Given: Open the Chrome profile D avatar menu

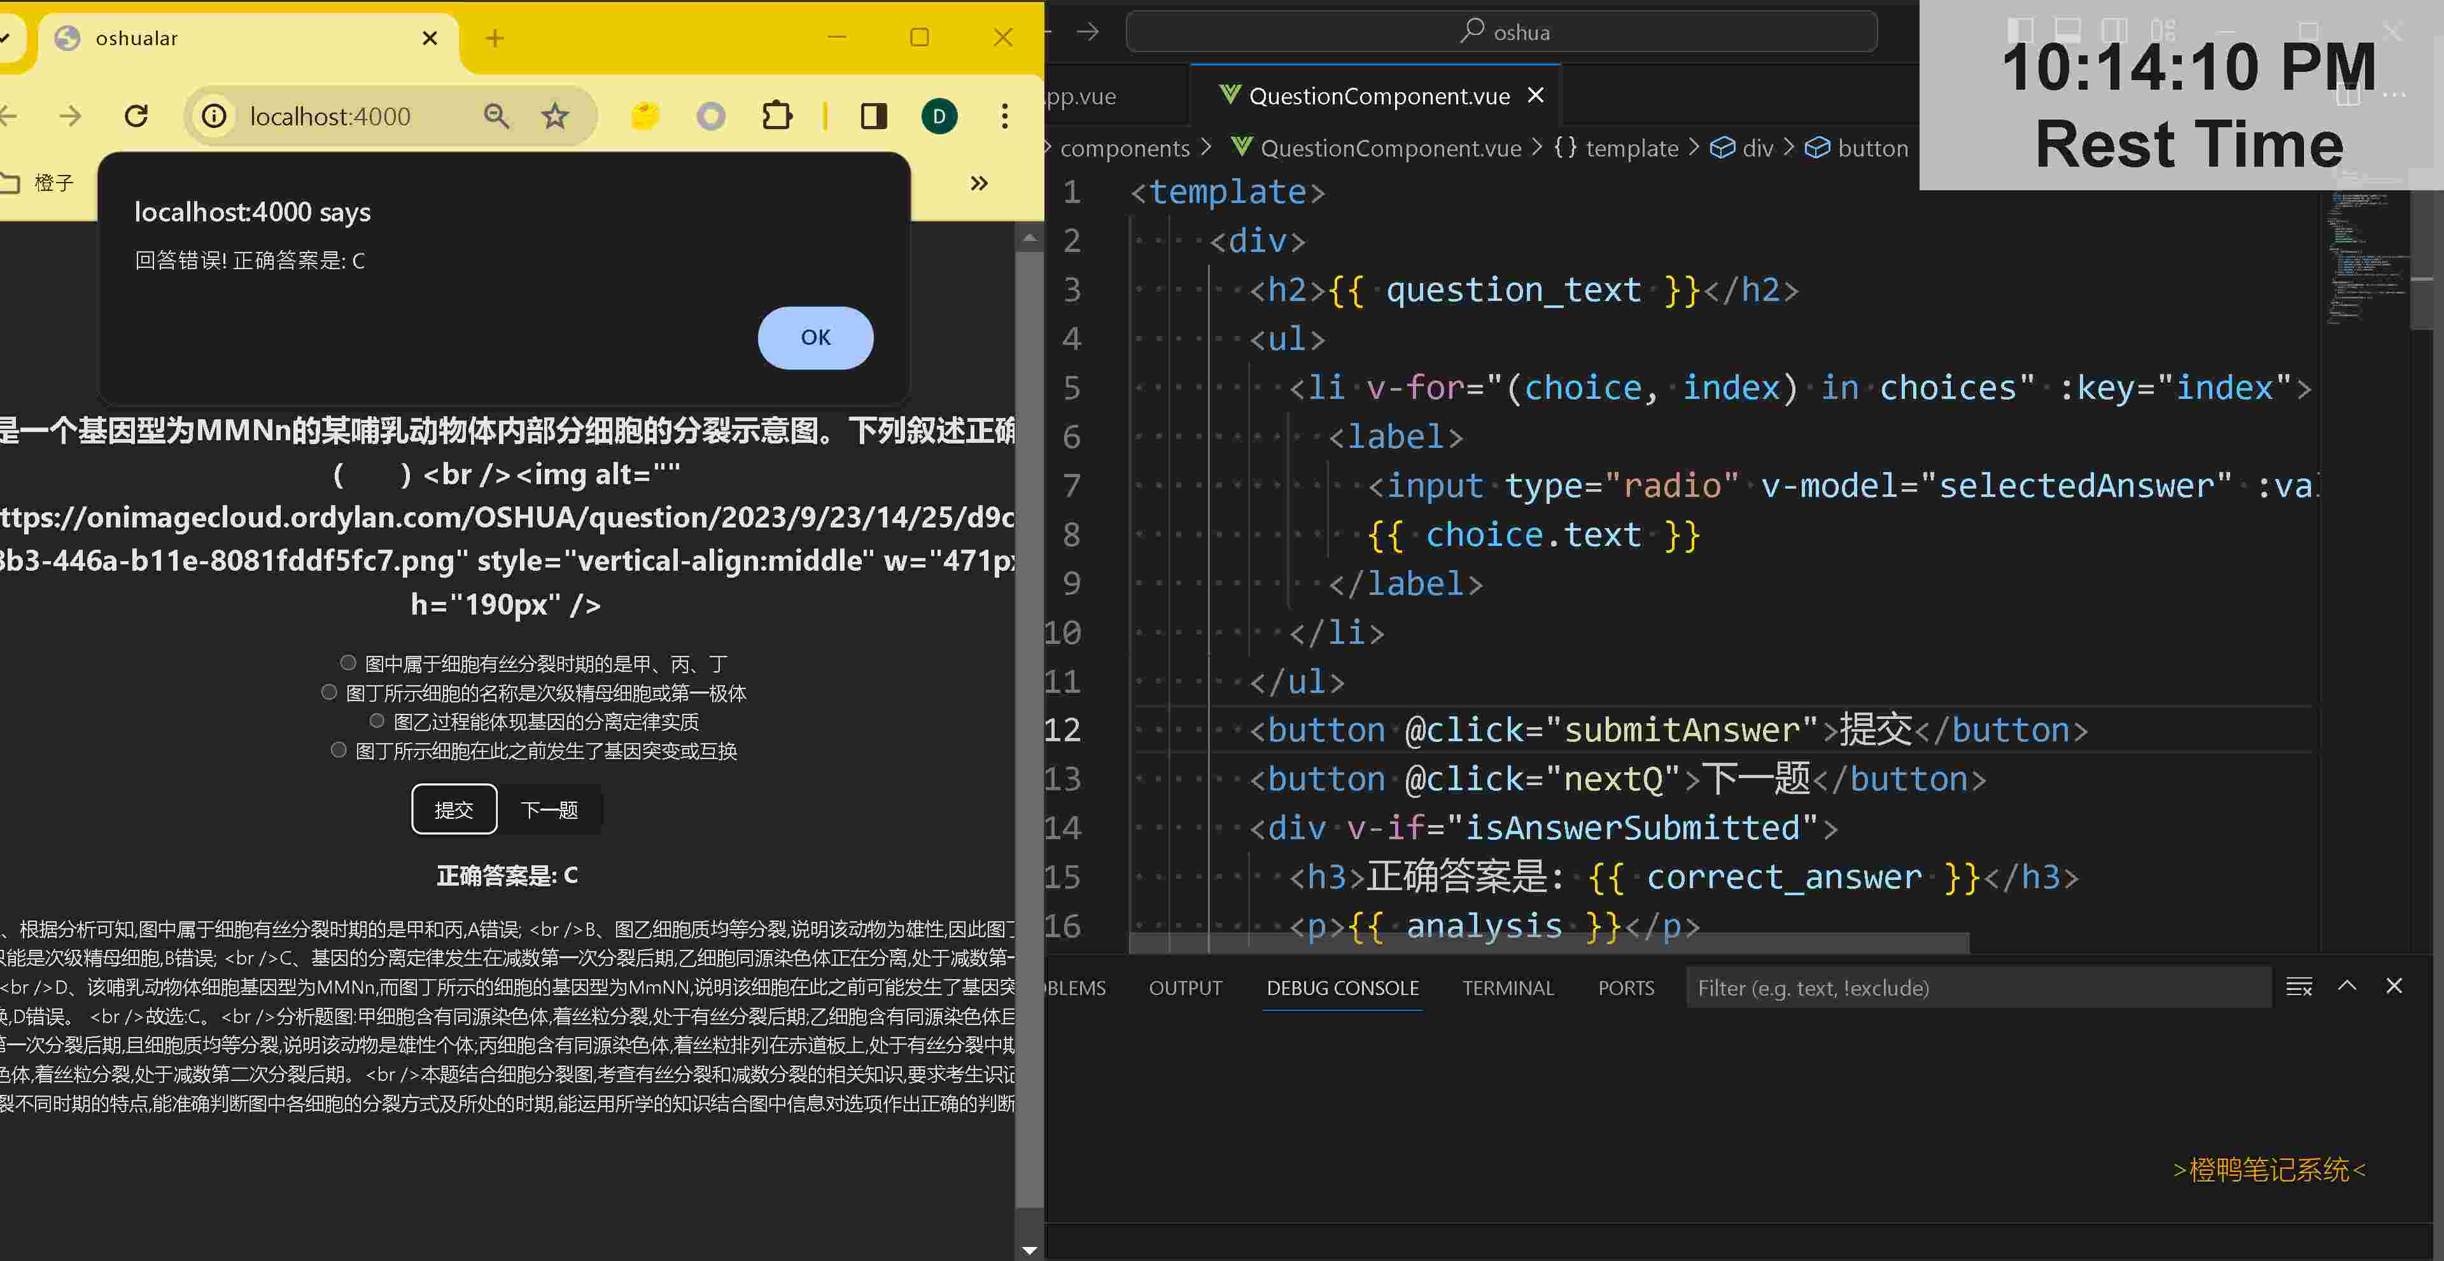Looking at the screenshot, I should (939, 116).
